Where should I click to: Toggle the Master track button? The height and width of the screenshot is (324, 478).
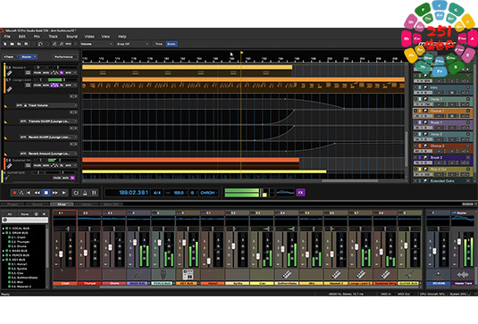28,56
